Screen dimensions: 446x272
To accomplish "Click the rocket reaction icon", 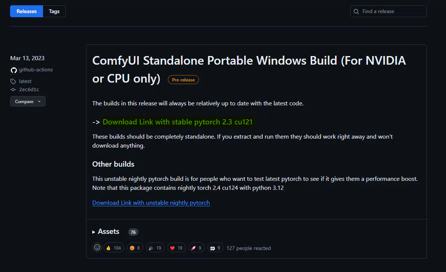I will pyautogui.click(x=193, y=248).
